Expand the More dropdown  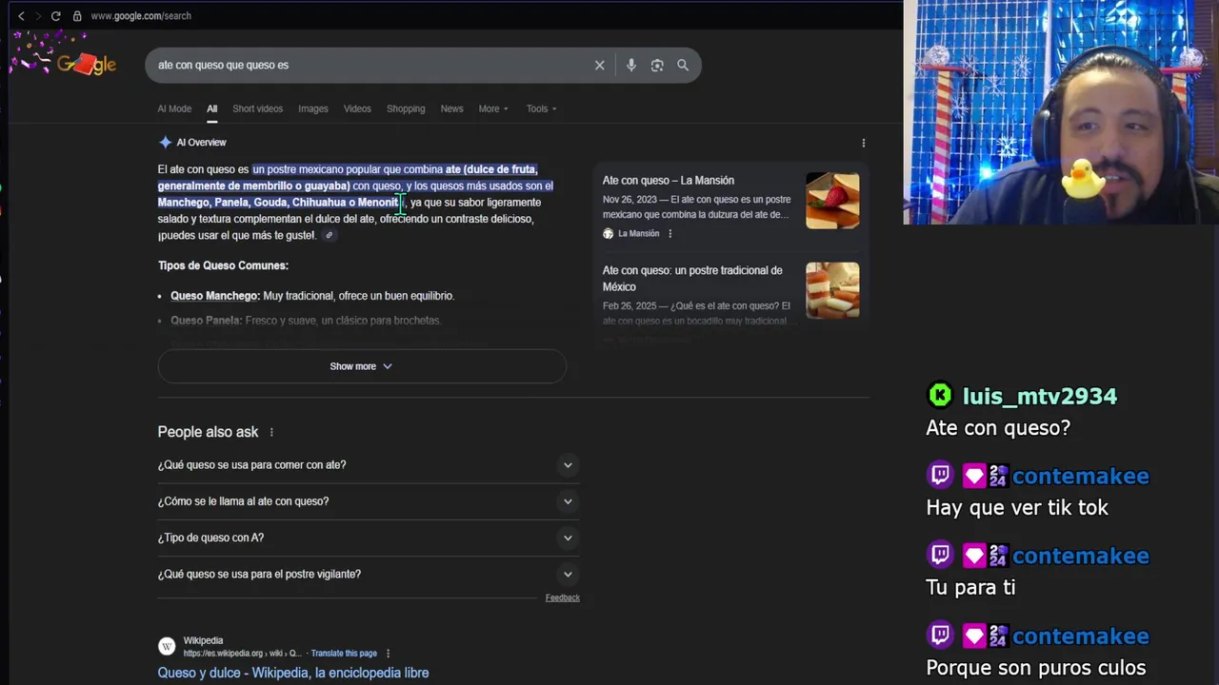click(x=493, y=108)
